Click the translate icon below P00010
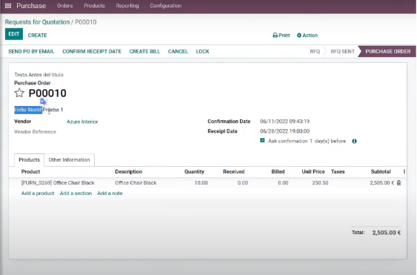Viewport: 417px width, 275px height. pos(43,102)
